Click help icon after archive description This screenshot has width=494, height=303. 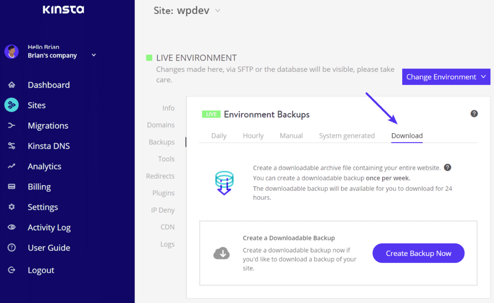(x=448, y=167)
